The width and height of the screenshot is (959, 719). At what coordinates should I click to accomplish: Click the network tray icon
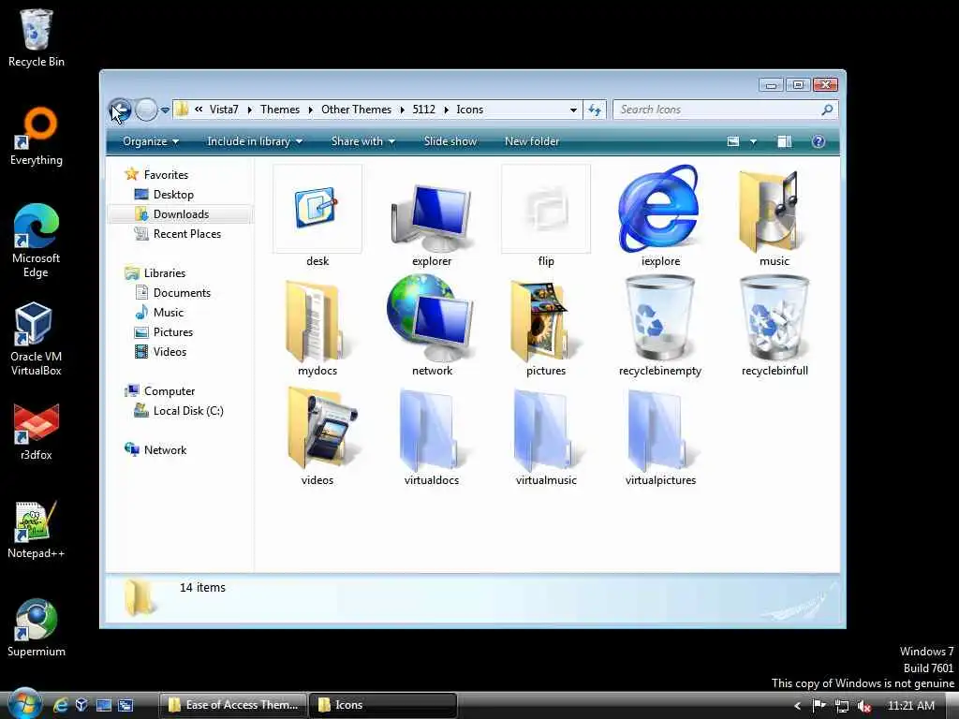point(842,706)
